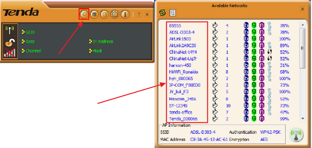Select the AirLink1500 network
Screen dimensions: 312x148
(180, 39)
